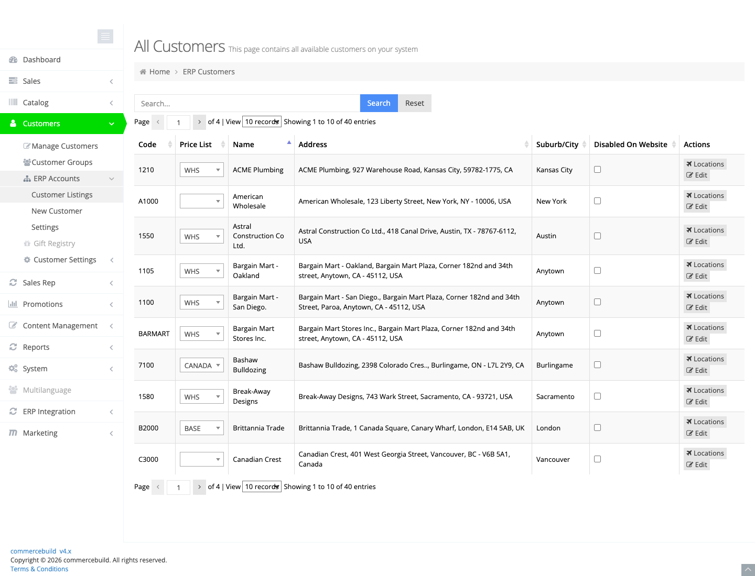Click the Sales sidebar icon
Screen dimensions: 755x576
13,81
